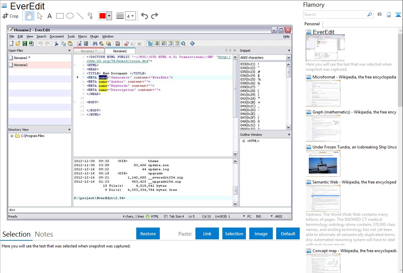Viewport: 403px width, 273px height.
Task: Select the Crop tool
Action: click(x=10, y=16)
